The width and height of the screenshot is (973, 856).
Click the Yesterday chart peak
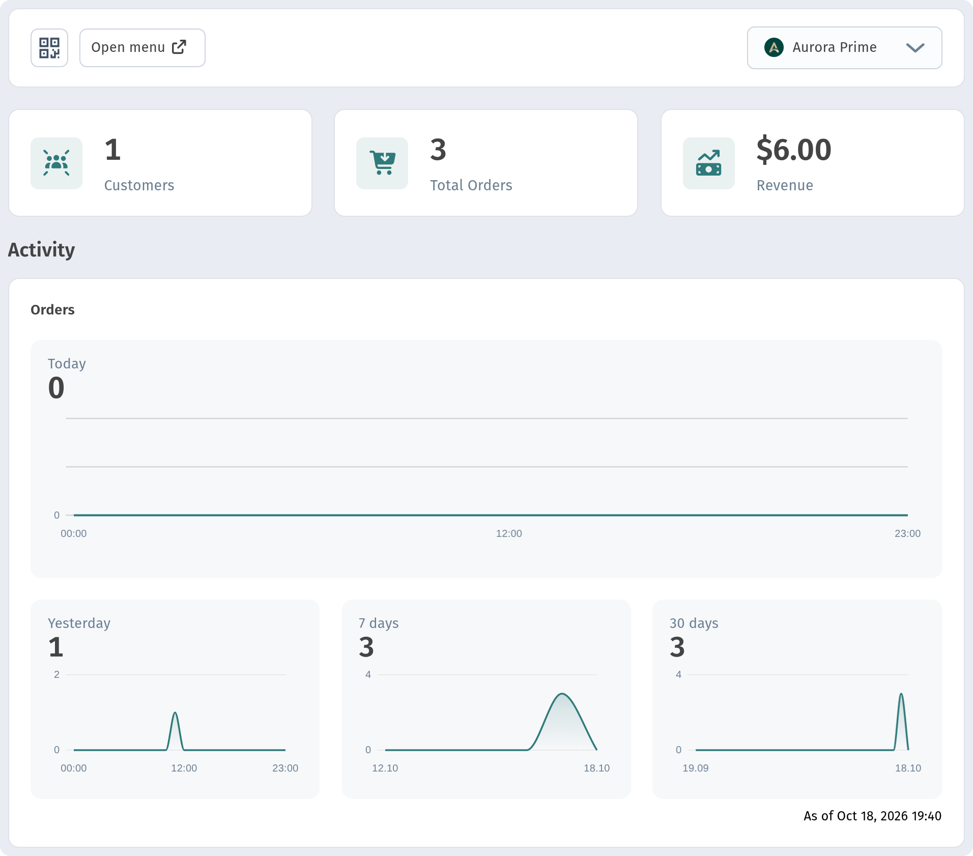(x=175, y=714)
